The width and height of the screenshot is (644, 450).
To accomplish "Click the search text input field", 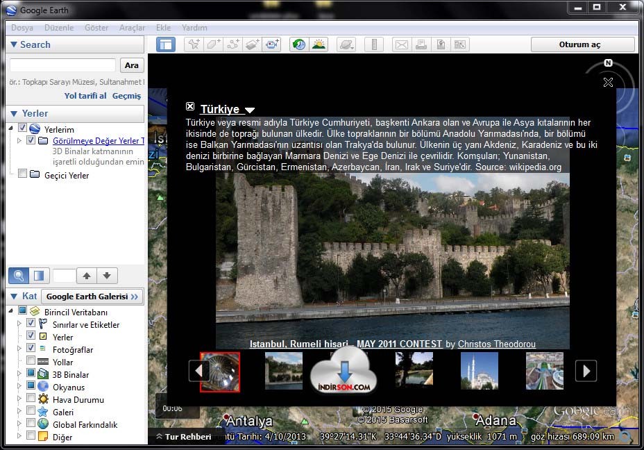I will tap(63, 65).
